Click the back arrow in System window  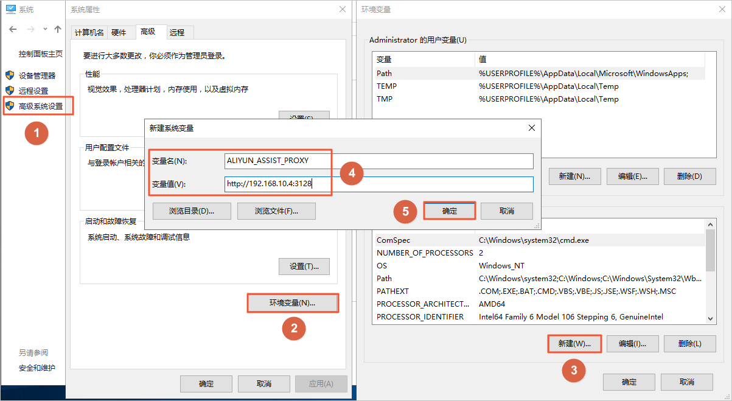[x=13, y=29]
